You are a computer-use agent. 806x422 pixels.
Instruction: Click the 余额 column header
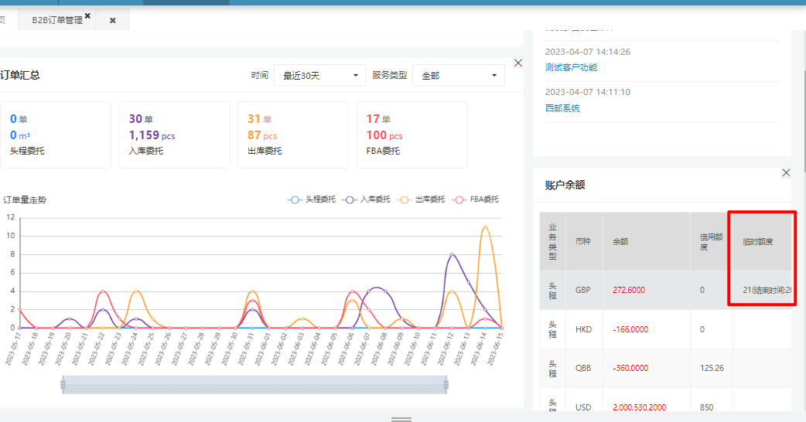tap(647, 241)
